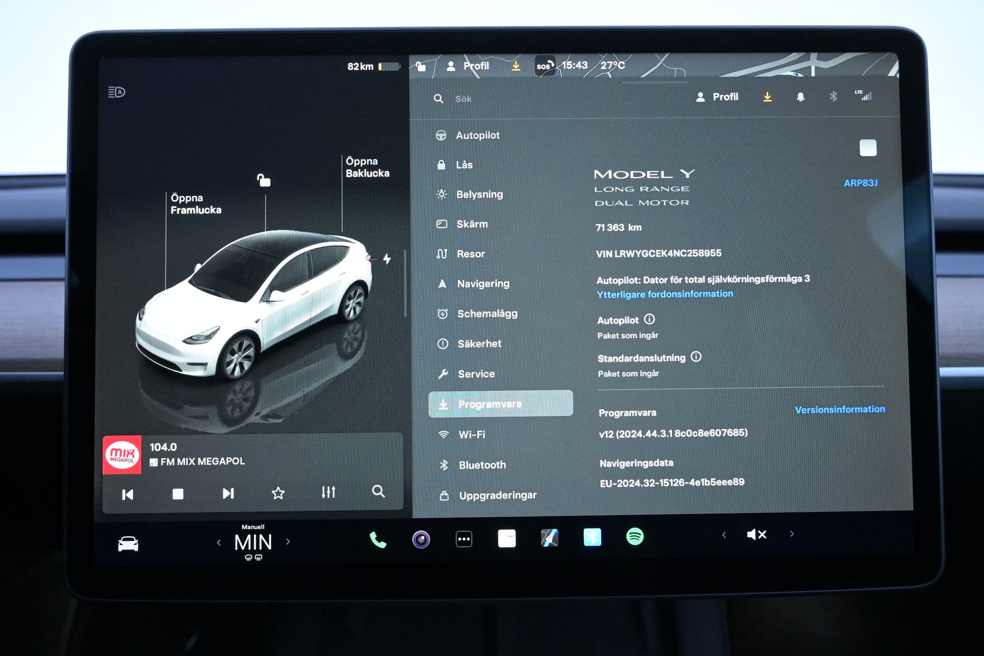Image resolution: width=984 pixels, height=656 pixels.
Task: Select the Programvara menu item
Action: [x=501, y=404]
